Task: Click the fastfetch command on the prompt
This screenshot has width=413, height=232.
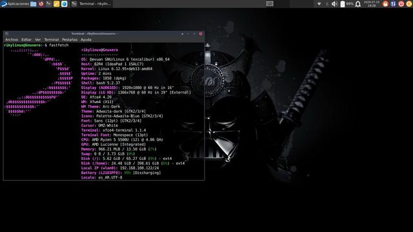Action: (x=59, y=45)
